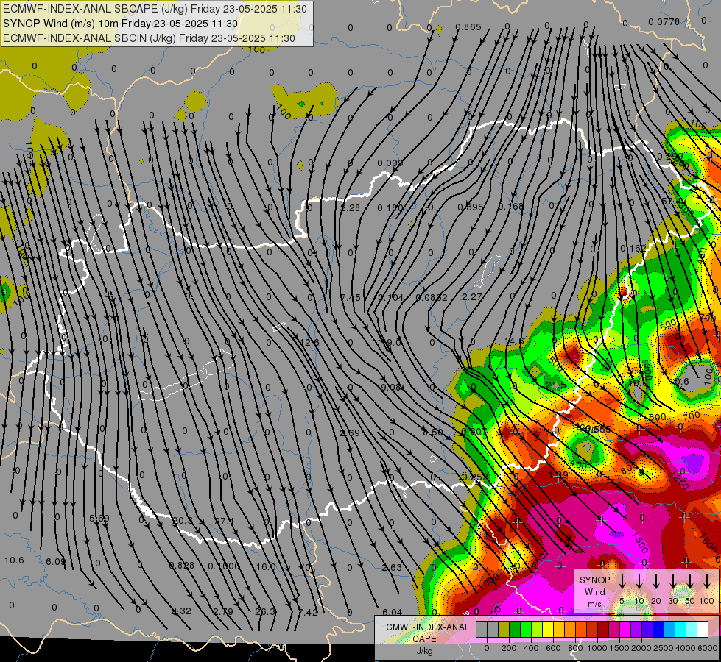Screen dimensions: 721x662
Task: Select the cyan CAPE legend swatch
Action: coord(680,630)
